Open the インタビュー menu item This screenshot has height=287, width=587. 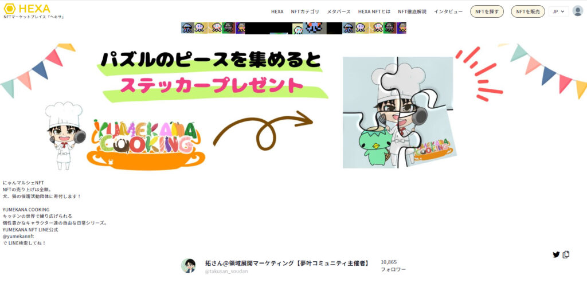448,11
